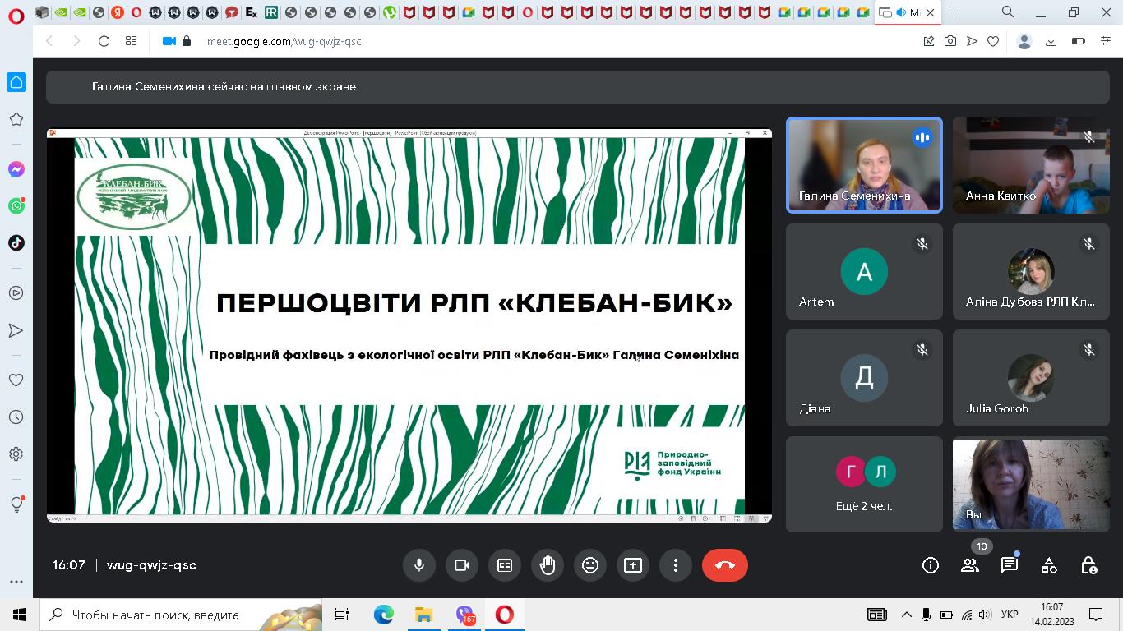Click the meeting code wug-qwjz-qsc
Screen dimensions: 1123x631
(x=151, y=565)
